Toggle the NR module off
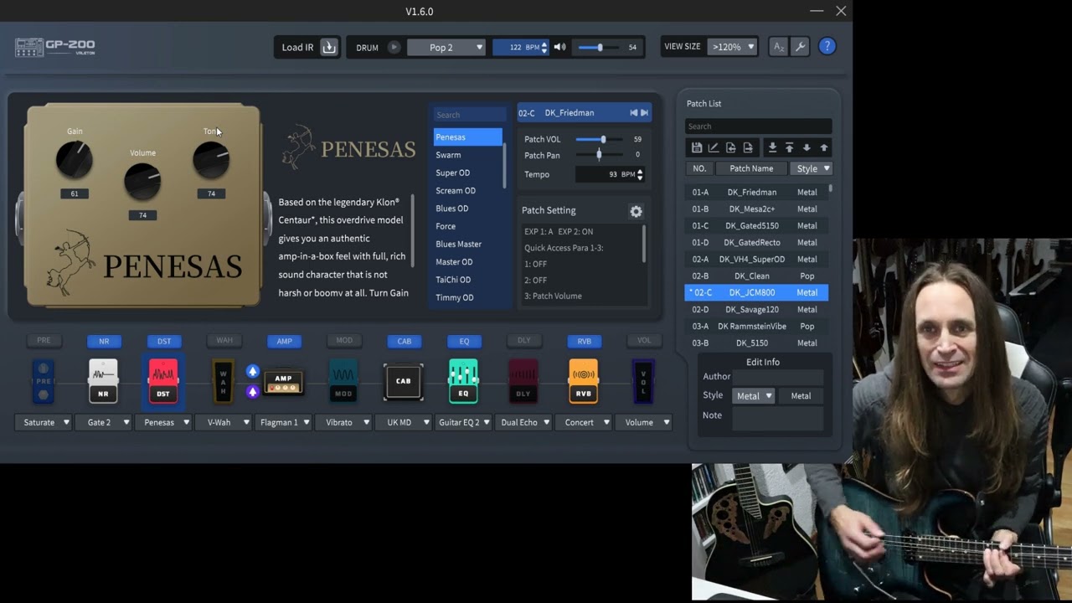This screenshot has height=603, width=1072. pos(104,341)
